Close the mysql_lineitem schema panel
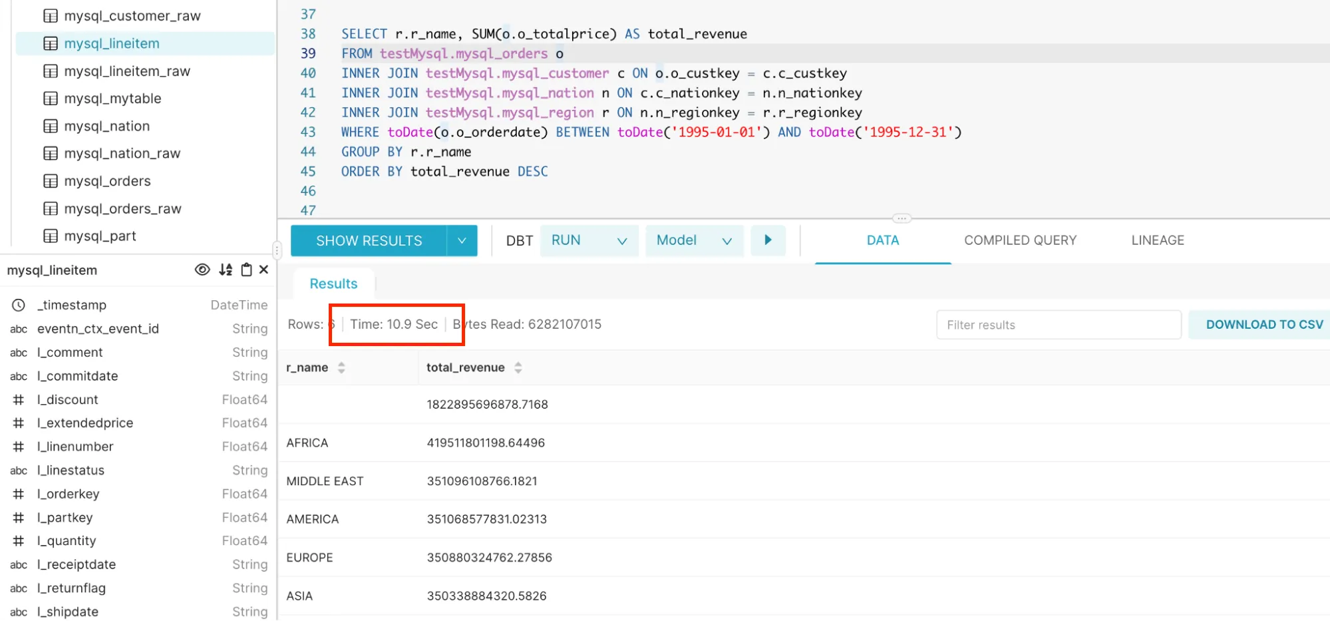This screenshot has height=621, width=1330. (263, 270)
